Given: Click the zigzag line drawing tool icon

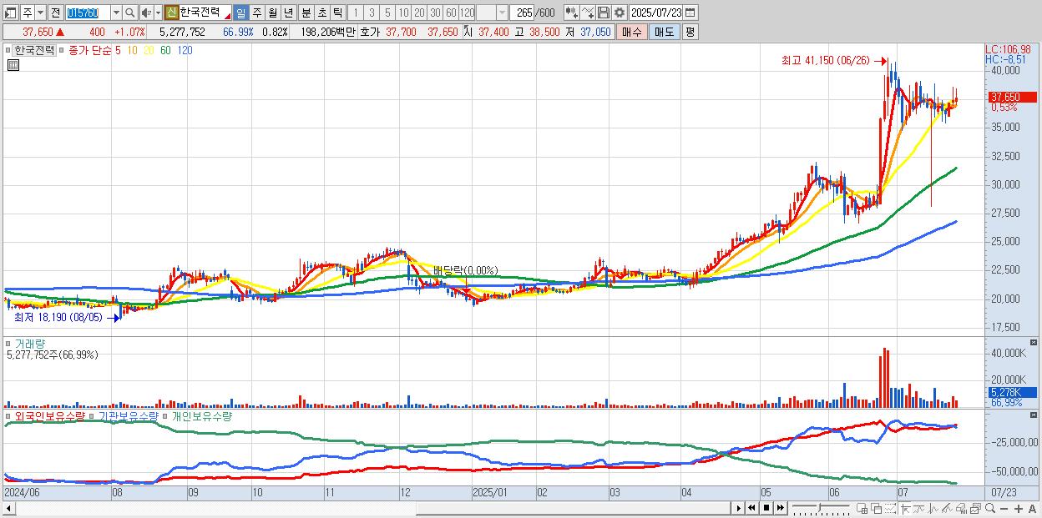Looking at the screenshot, I should pos(933,509).
